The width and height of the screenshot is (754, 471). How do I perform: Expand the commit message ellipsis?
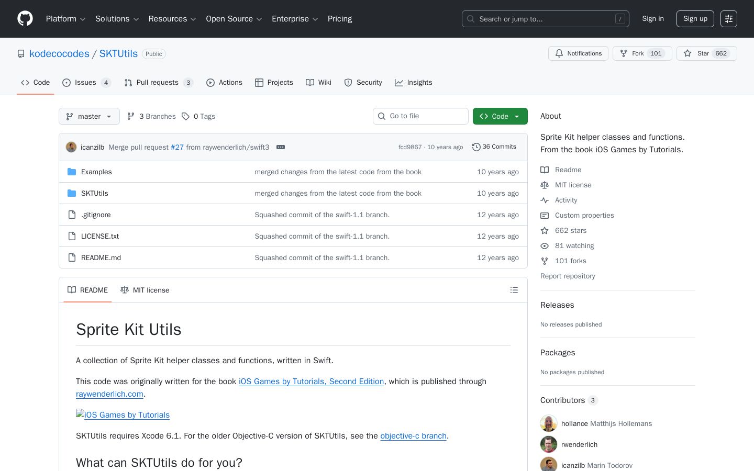coord(281,147)
